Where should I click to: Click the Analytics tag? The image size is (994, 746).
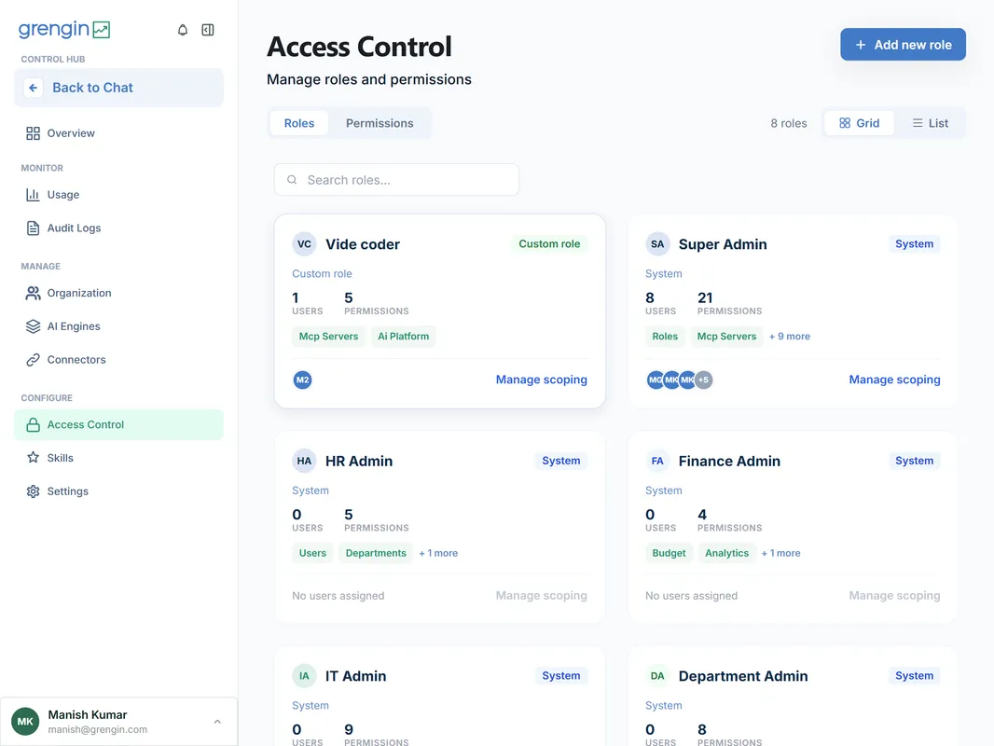pyautogui.click(x=726, y=553)
